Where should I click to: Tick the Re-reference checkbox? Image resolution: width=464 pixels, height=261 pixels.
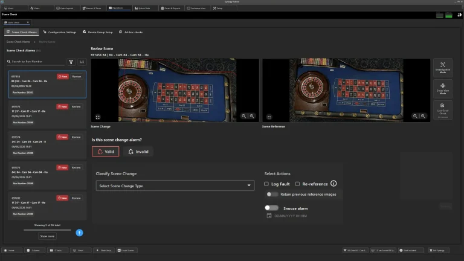point(297,184)
